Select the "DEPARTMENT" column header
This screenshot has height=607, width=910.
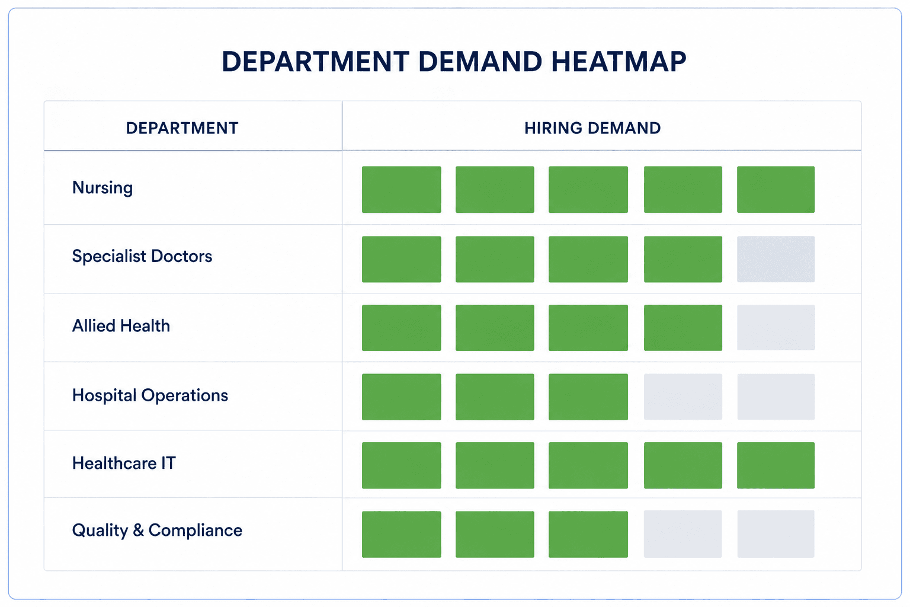(182, 128)
